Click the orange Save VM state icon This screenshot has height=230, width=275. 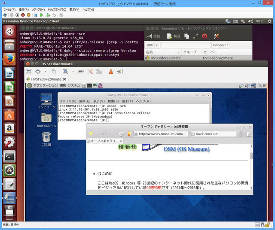(29, 15)
